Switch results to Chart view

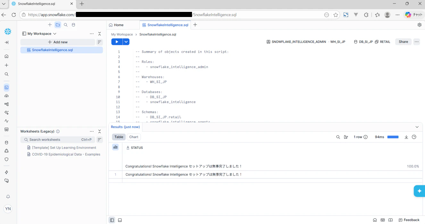(134, 137)
